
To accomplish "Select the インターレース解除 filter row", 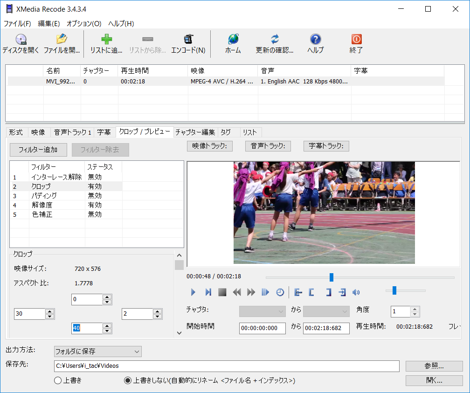I will [66, 177].
